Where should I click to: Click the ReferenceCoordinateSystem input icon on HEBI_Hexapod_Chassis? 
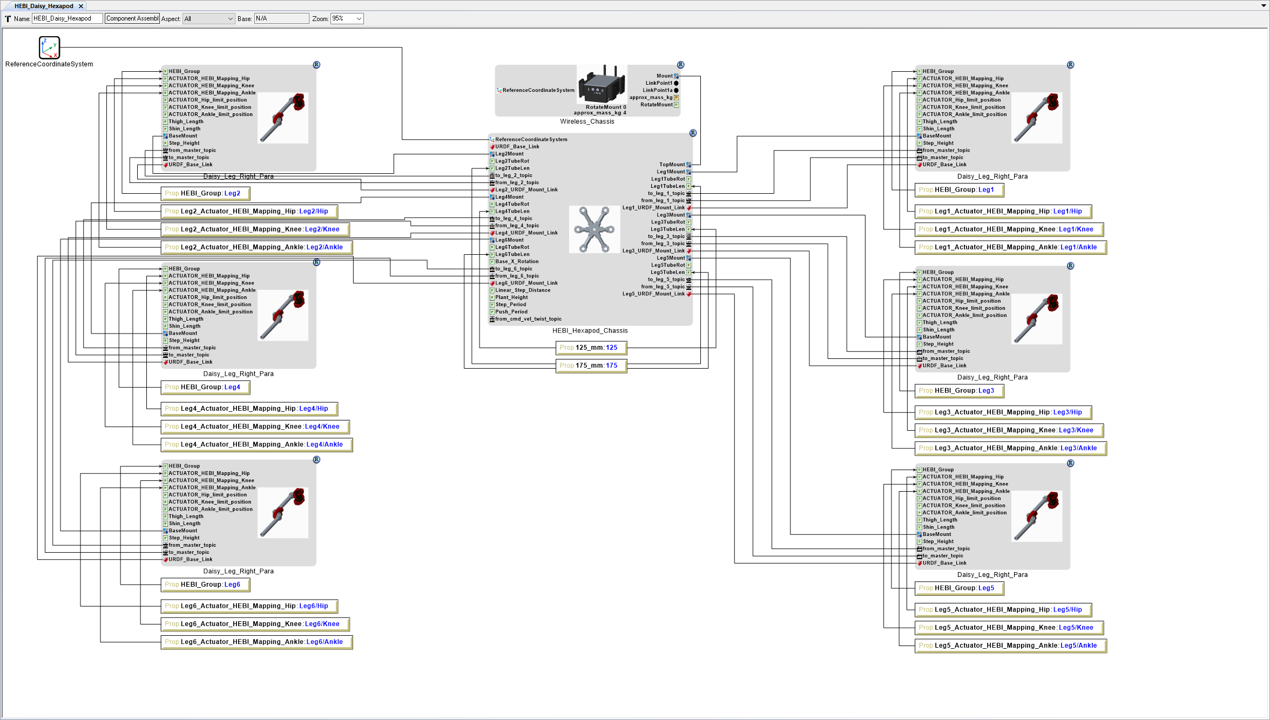pos(492,139)
